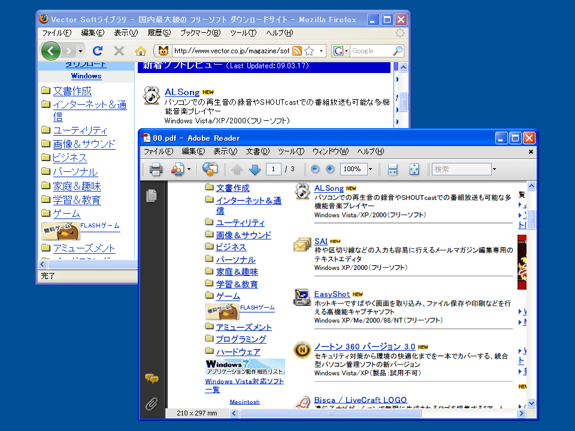The width and height of the screenshot is (575, 431).
Task: Click Firefox sidebar horizontal scroll left arrow
Action: [x=43, y=264]
